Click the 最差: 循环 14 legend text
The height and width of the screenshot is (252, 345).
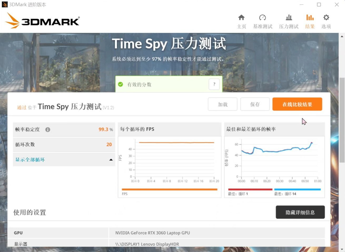tap(285, 194)
